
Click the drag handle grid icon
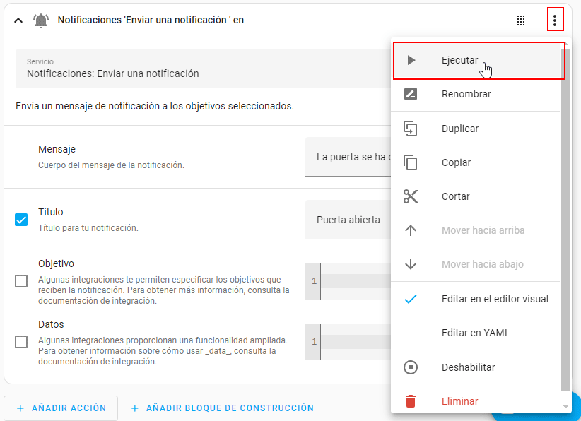click(521, 20)
